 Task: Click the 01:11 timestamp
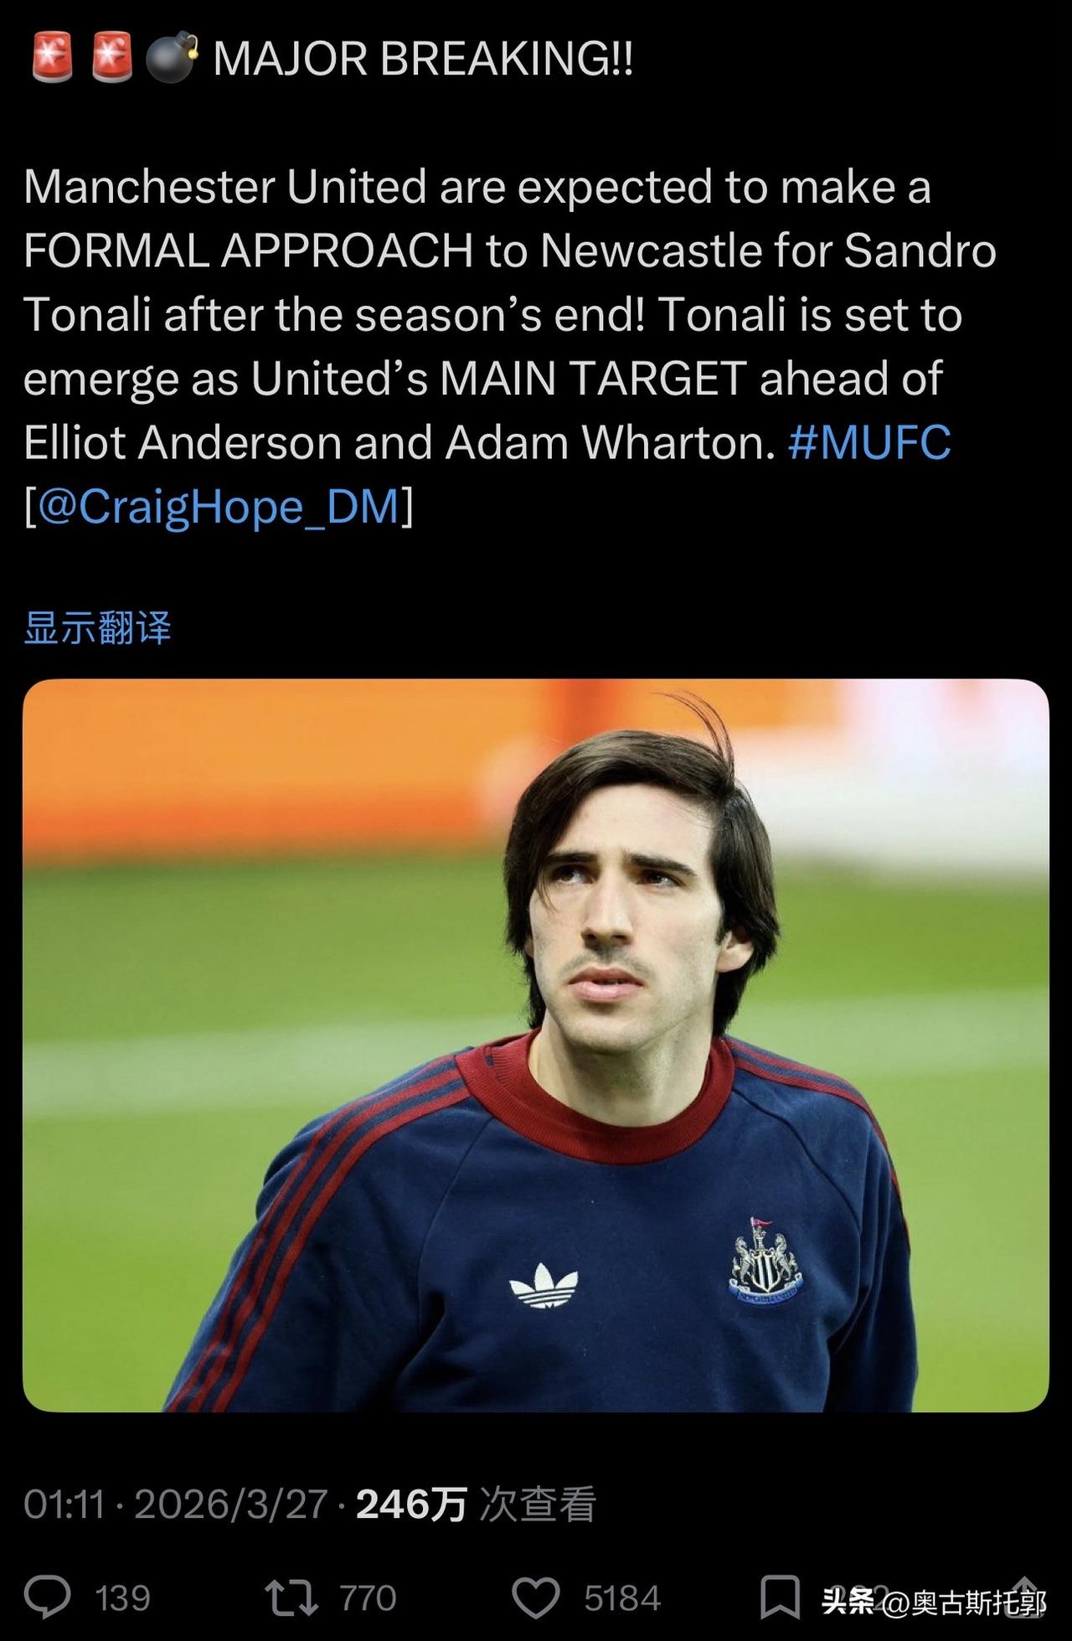tap(64, 1504)
